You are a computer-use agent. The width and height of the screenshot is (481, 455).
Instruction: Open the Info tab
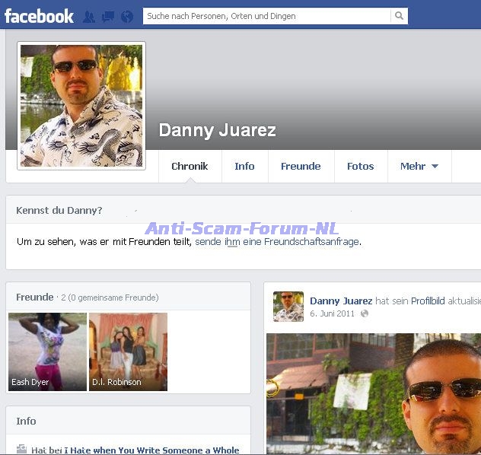click(244, 166)
